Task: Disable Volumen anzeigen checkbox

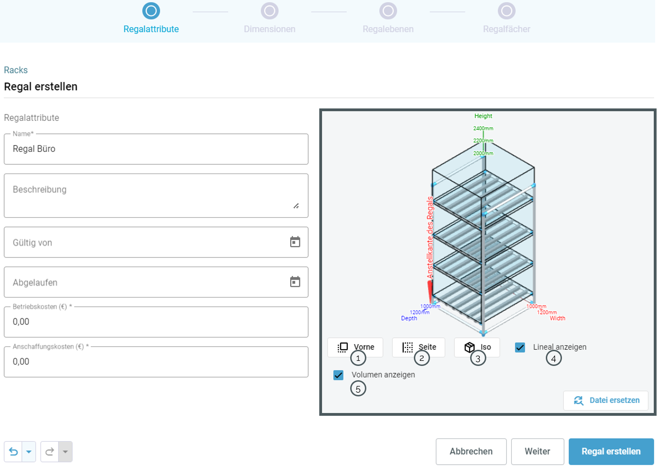Action: tap(338, 375)
